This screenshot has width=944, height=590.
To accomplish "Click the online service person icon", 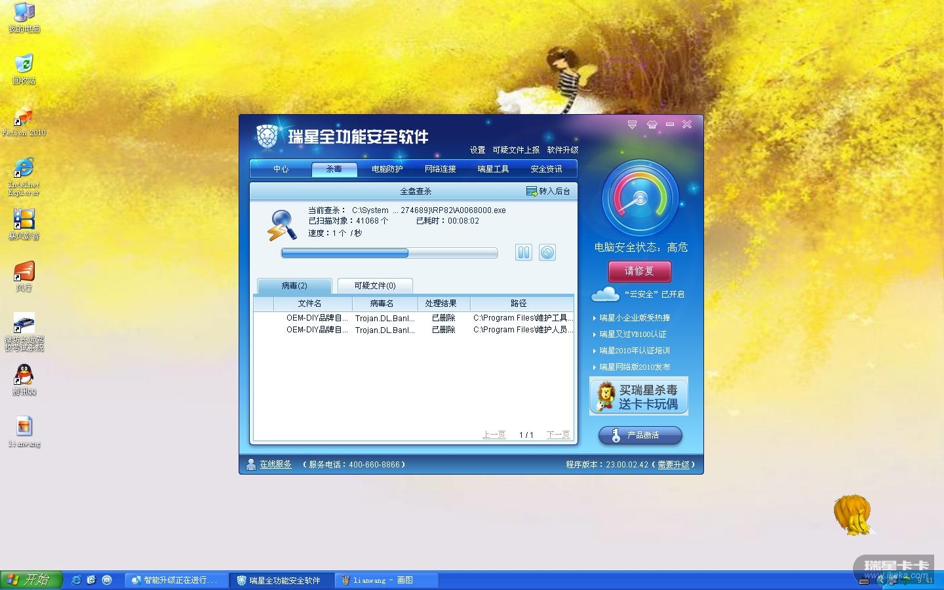I will point(250,464).
